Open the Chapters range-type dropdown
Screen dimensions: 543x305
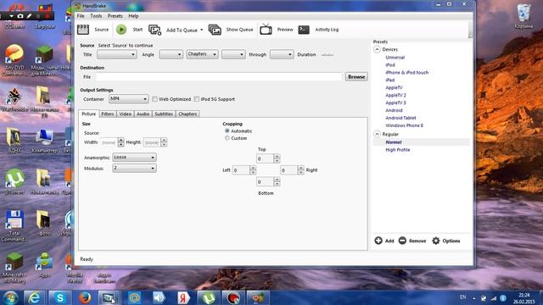click(202, 54)
